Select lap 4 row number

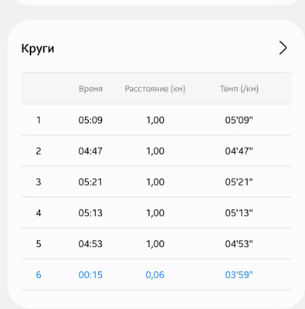pos(39,213)
